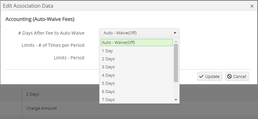This screenshot has width=258, height=119.
Task: Click the dropdown list scrollbar thumb
Action: [176, 63]
